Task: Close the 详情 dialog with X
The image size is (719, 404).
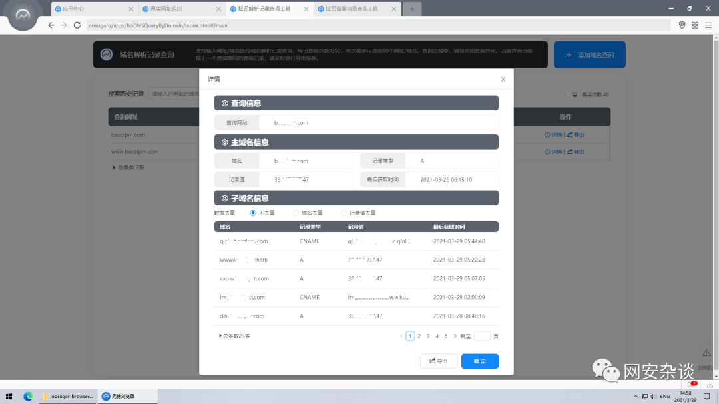Action: tap(503, 79)
